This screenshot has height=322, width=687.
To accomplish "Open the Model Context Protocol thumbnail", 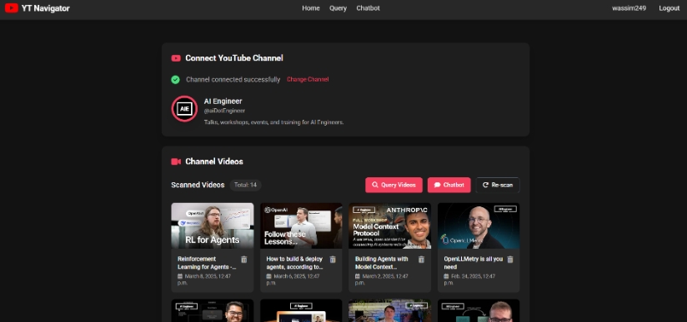I will tap(390, 225).
